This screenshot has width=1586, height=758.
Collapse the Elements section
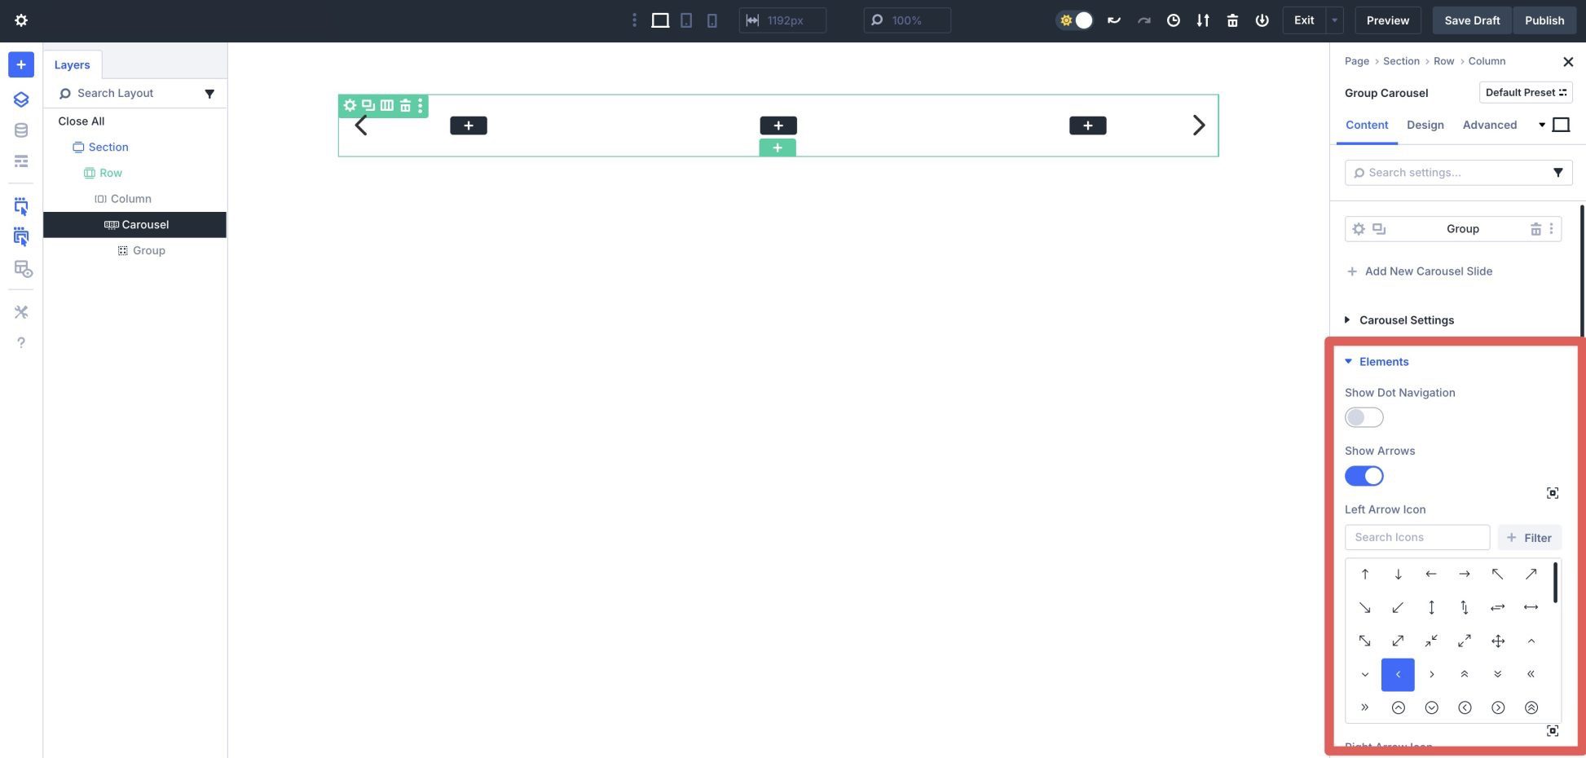click(x=1383, y=362)
